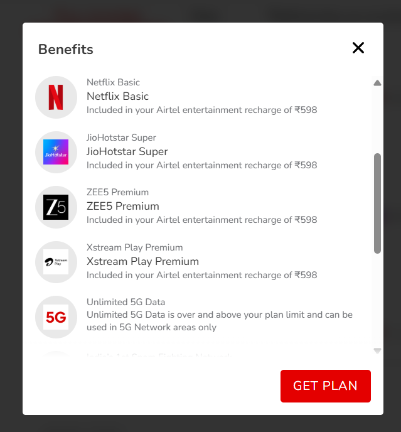Select the Xstream Play Premium benefit title
401x432 pixels.
click(142, 261)
